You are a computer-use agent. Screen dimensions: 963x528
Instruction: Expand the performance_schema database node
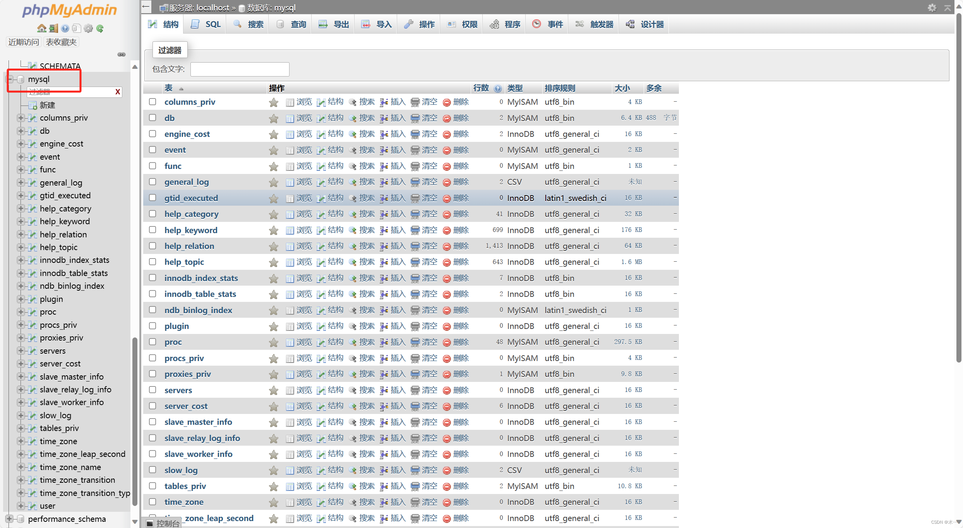[9, 519]
